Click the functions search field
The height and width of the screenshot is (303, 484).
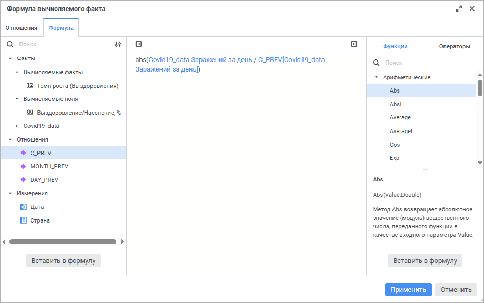426,63
